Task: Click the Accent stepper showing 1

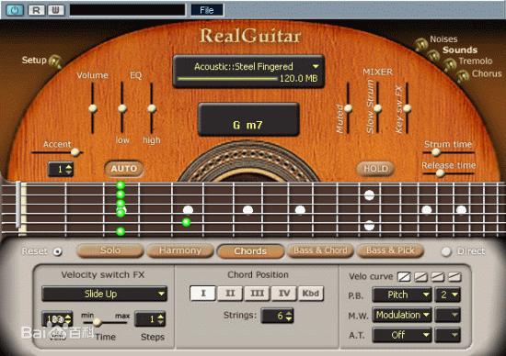Action: click(x=61, y=169)
